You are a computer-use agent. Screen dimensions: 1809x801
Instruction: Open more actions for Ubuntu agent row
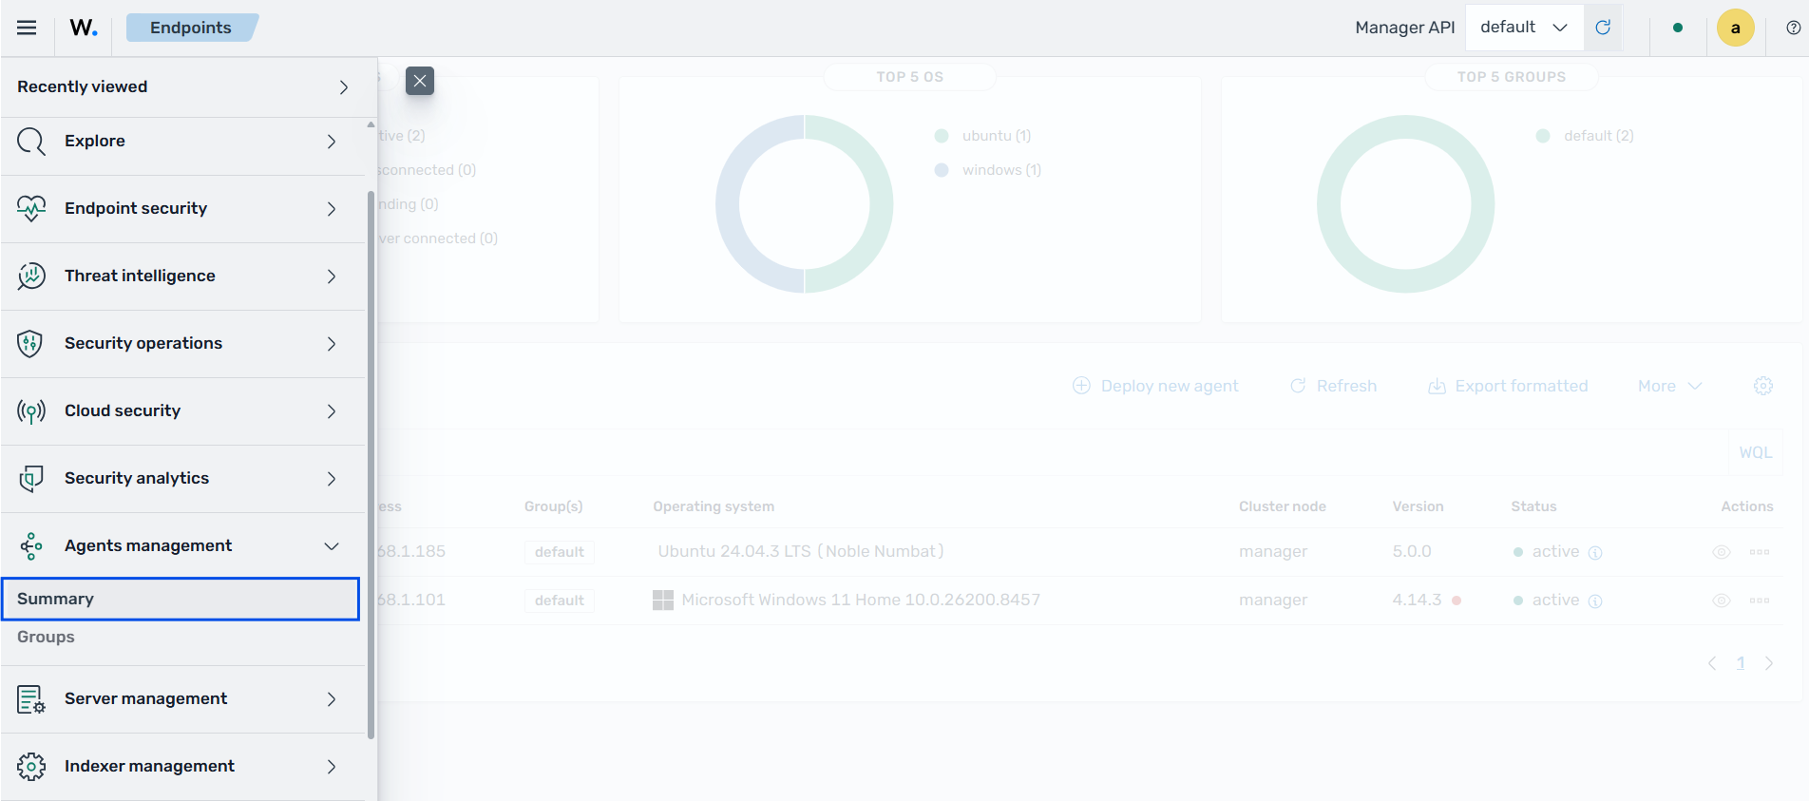click(x=1760, y=552)
